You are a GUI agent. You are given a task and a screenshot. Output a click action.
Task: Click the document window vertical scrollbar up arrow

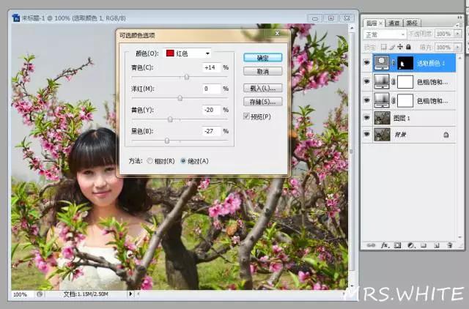coord(352,28)
